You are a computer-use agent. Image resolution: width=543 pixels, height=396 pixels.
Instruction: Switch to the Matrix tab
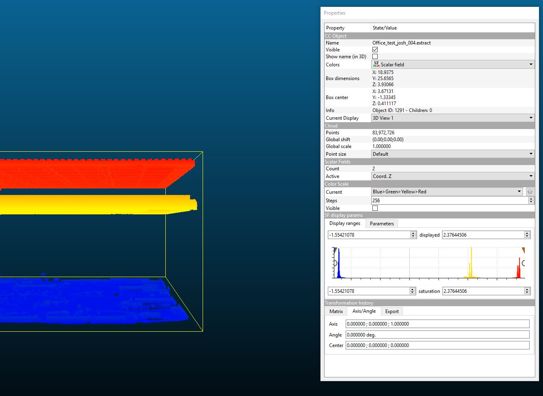click(x=336, y=311)
